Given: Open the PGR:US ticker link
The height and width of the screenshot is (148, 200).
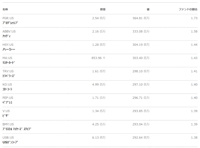Looking at the screenshot, I should (8, 18).
